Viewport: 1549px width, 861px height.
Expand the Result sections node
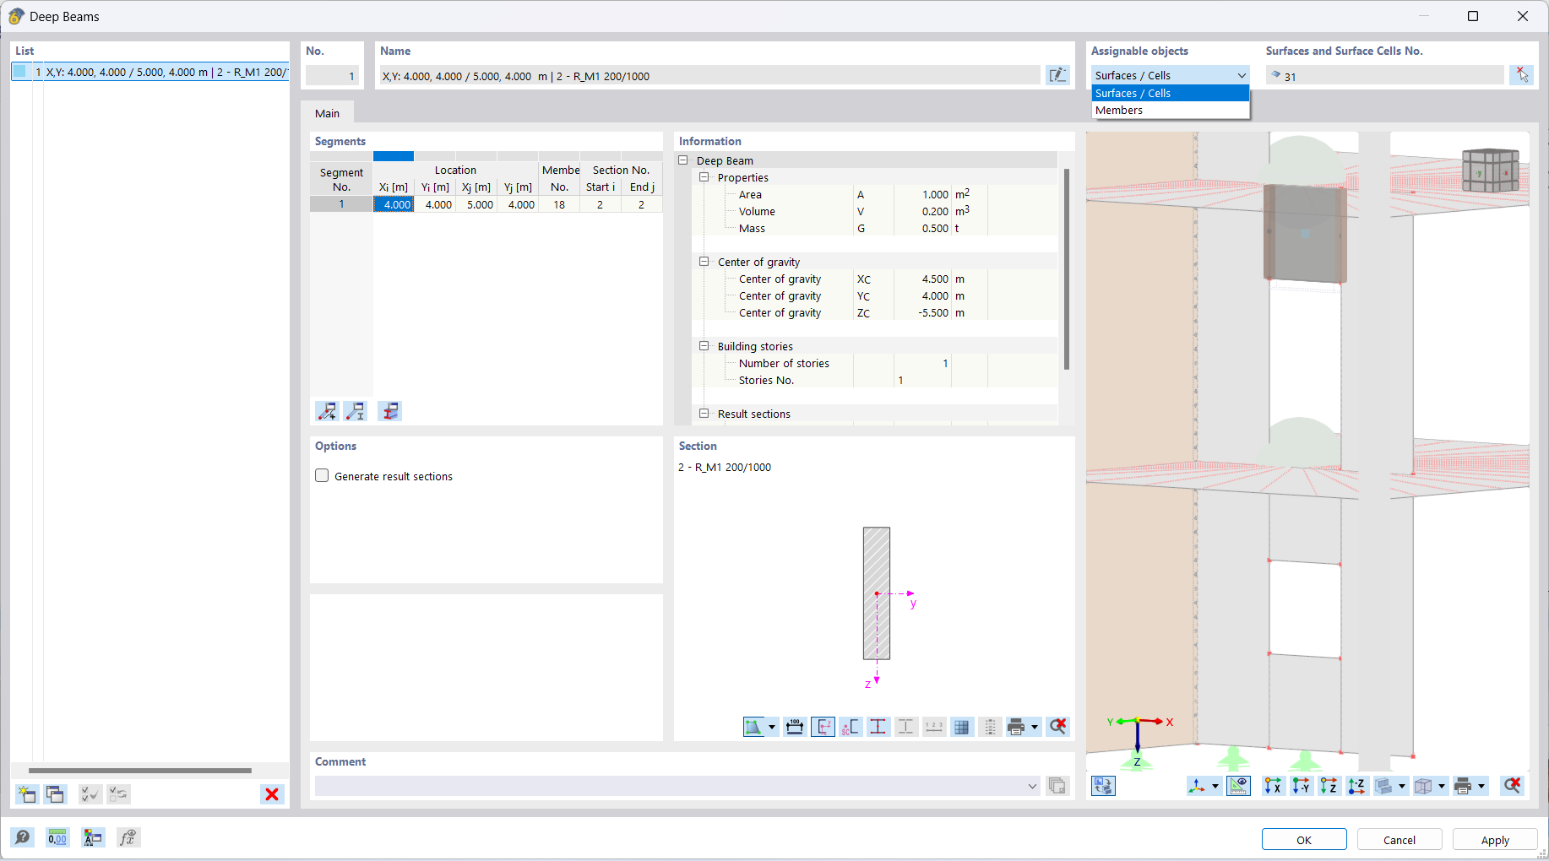tap(704, 414)
